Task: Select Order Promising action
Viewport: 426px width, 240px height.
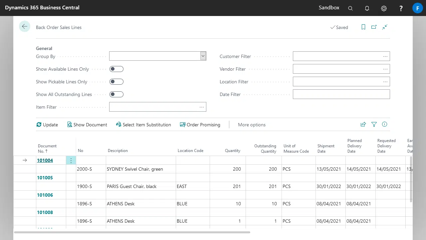Action: [x=200, y=125]
